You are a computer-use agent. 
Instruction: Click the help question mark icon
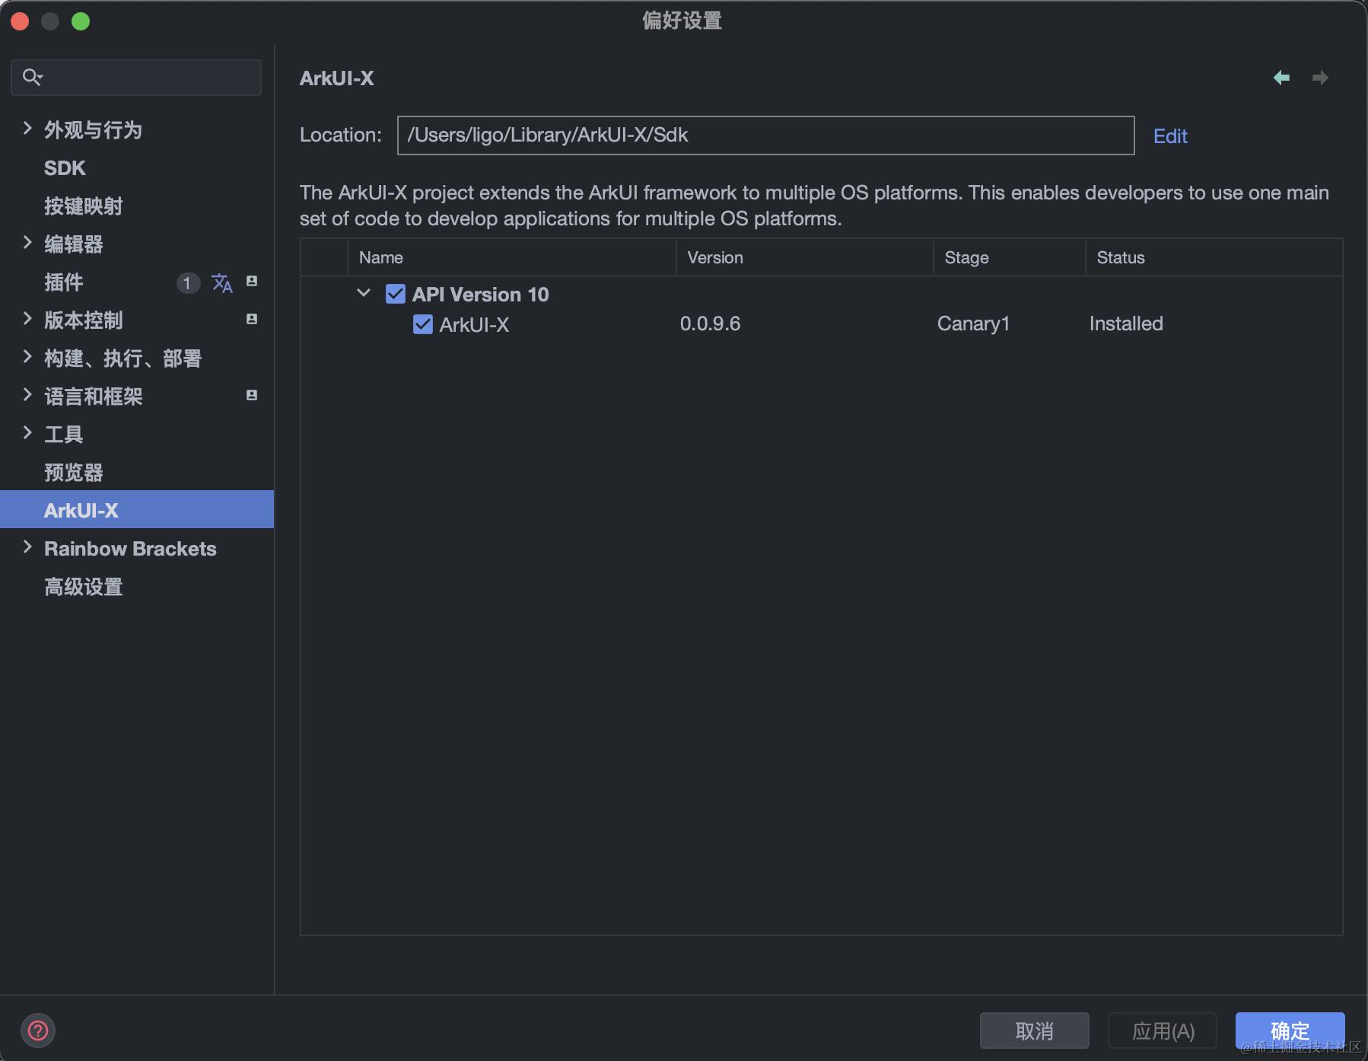click(x=38, y=1031)
